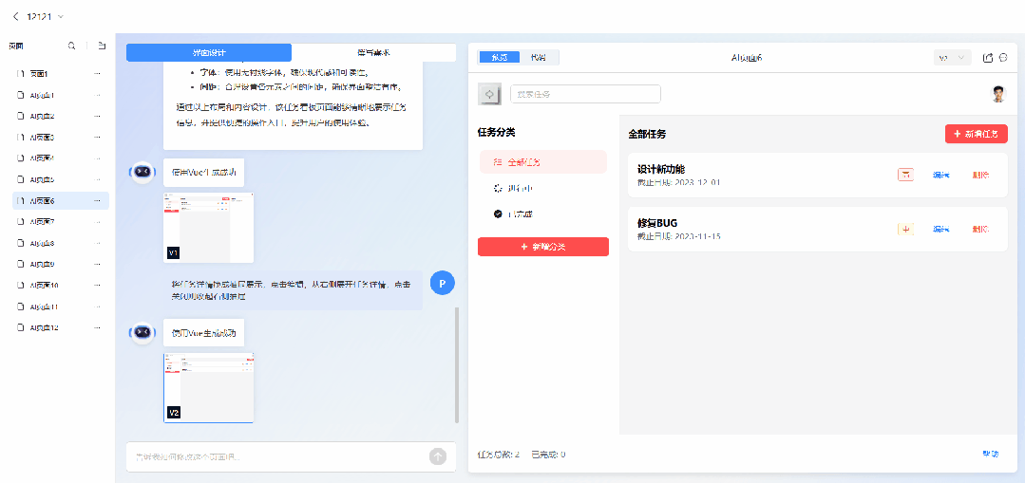Open the 12121 project dropdown
This screenshot has width=1025, height=483.
pyautogui.click(x=61, y=16)
